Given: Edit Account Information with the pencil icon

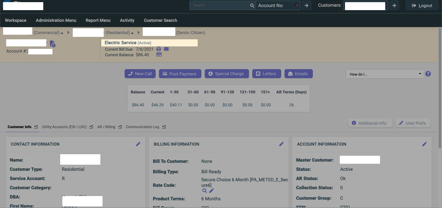Looking at the screenshot, I should pyautogui.click(x=424, y=144).
